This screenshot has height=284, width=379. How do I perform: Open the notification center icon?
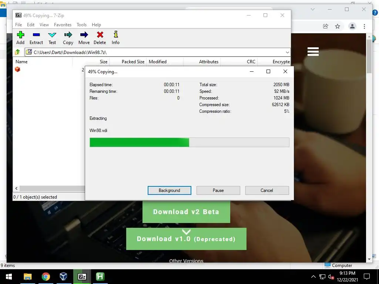tap(367, 277)
